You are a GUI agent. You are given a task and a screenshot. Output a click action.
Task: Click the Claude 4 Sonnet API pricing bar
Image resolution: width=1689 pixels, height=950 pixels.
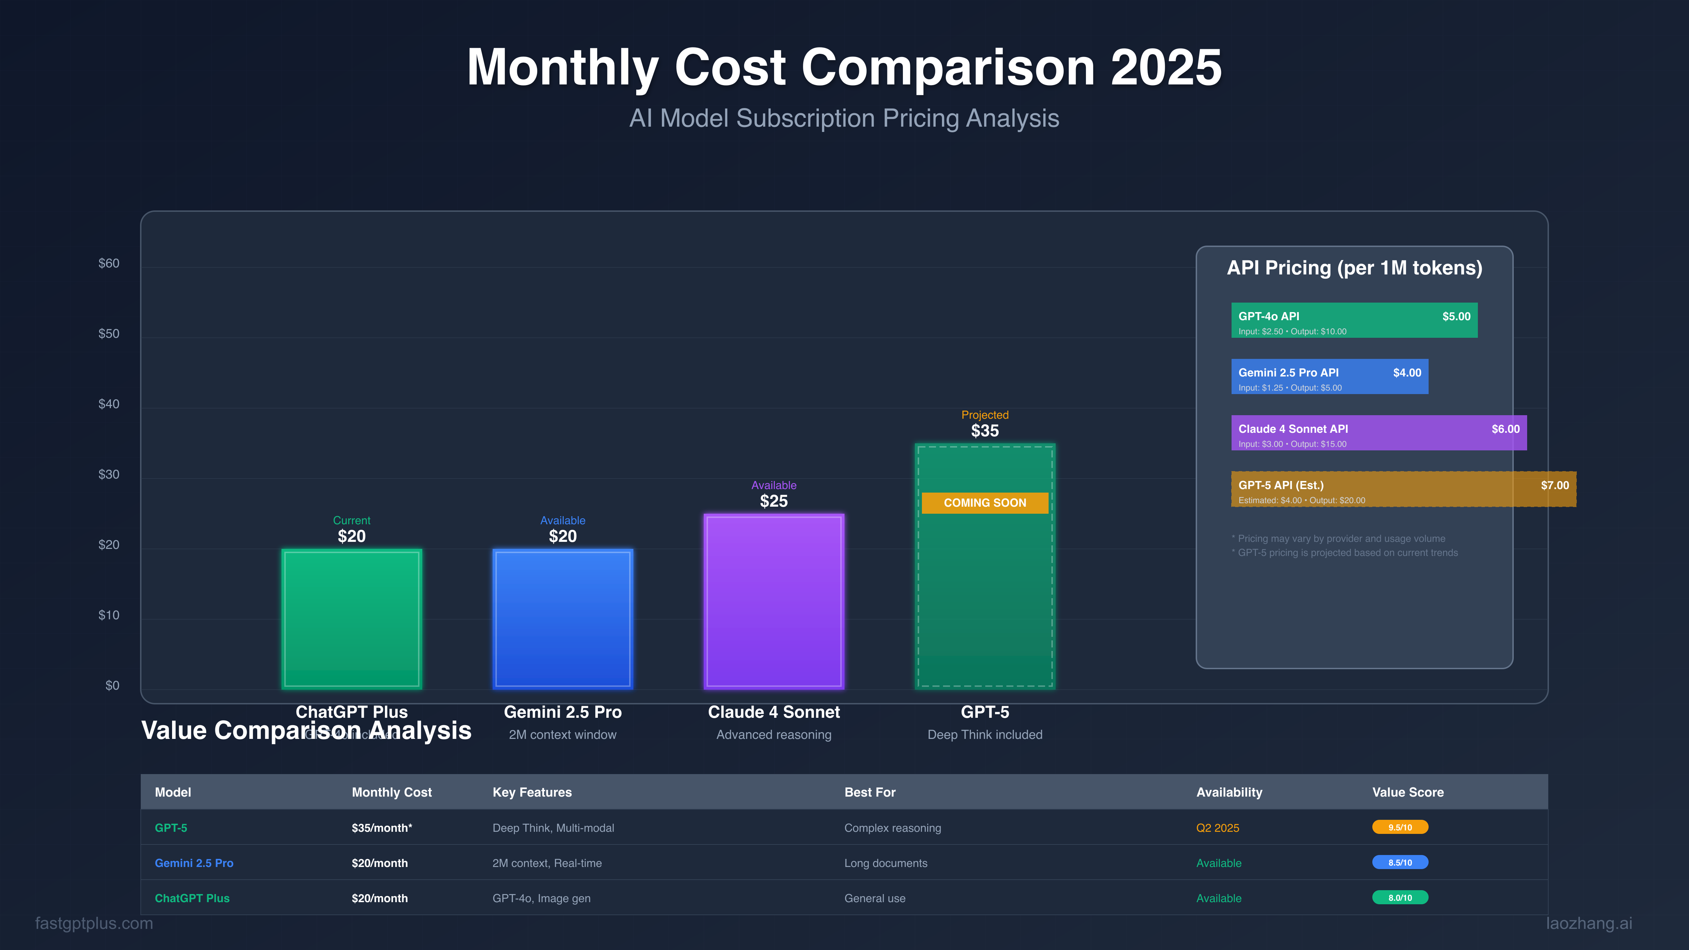1379,433
